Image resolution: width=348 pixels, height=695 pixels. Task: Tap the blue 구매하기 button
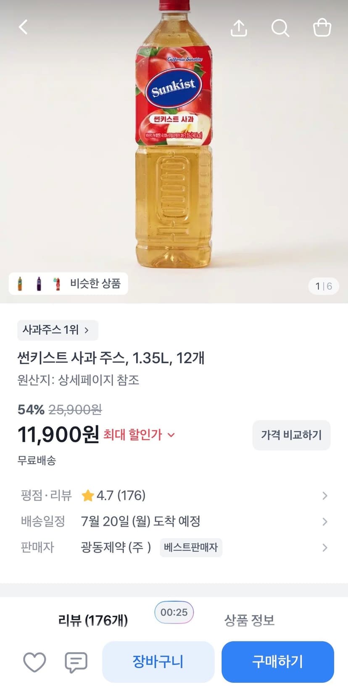[277, 662]
